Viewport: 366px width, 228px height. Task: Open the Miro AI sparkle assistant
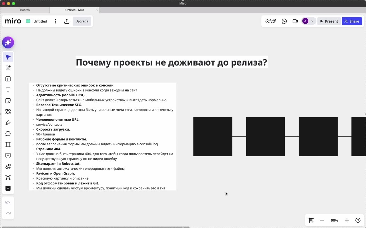8,42
